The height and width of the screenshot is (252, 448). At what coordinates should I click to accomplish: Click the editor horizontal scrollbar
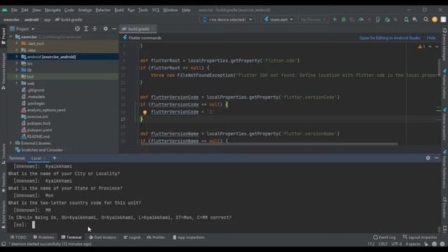[x=269, y=143]
